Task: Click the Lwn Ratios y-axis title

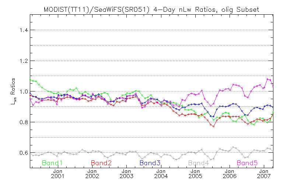Action: (13, 91)
